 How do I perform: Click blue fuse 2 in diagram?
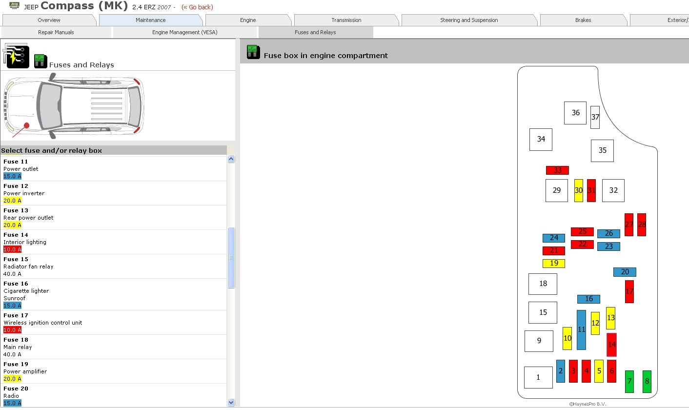[561, 371]
